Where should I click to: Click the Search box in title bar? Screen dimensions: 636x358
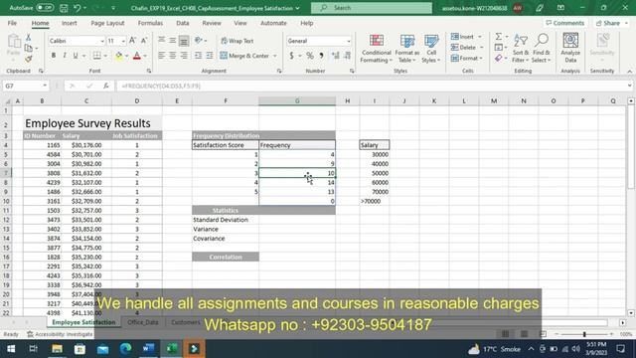[x=372, y=8]
